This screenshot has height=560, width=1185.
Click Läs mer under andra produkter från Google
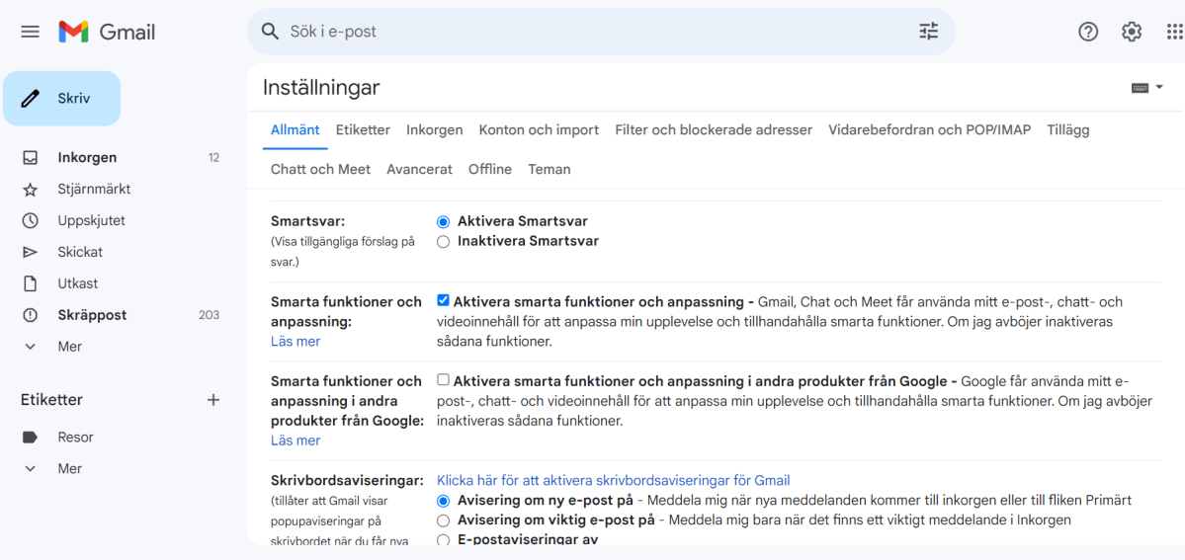[x=296, y=440]
